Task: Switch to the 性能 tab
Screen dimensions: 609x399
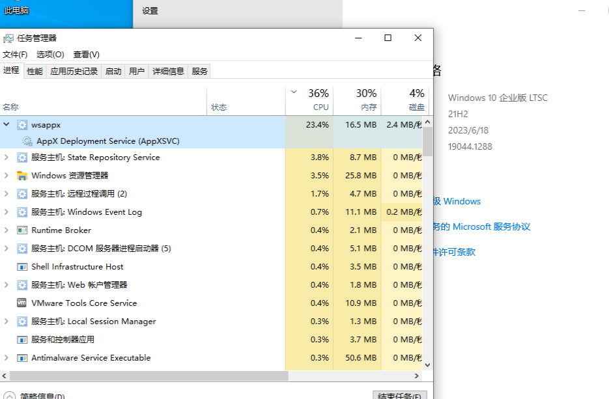Action: 35,72
